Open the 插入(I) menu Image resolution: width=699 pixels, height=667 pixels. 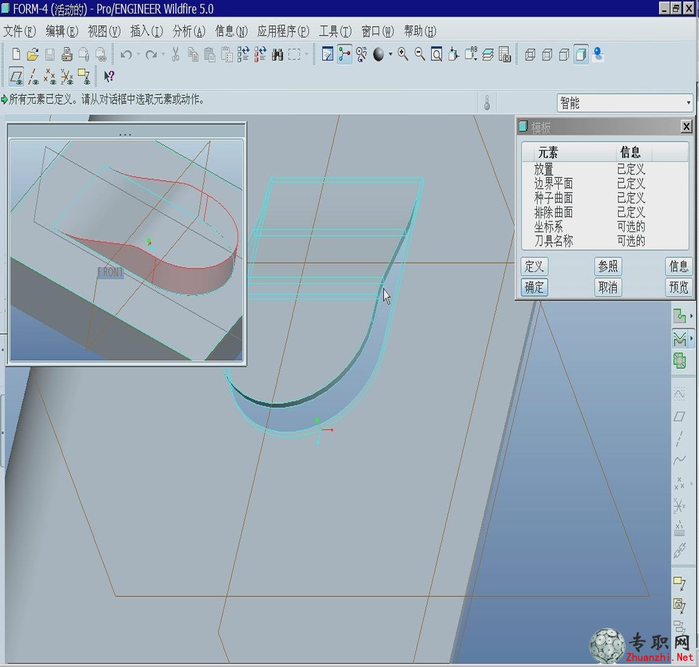146,31
